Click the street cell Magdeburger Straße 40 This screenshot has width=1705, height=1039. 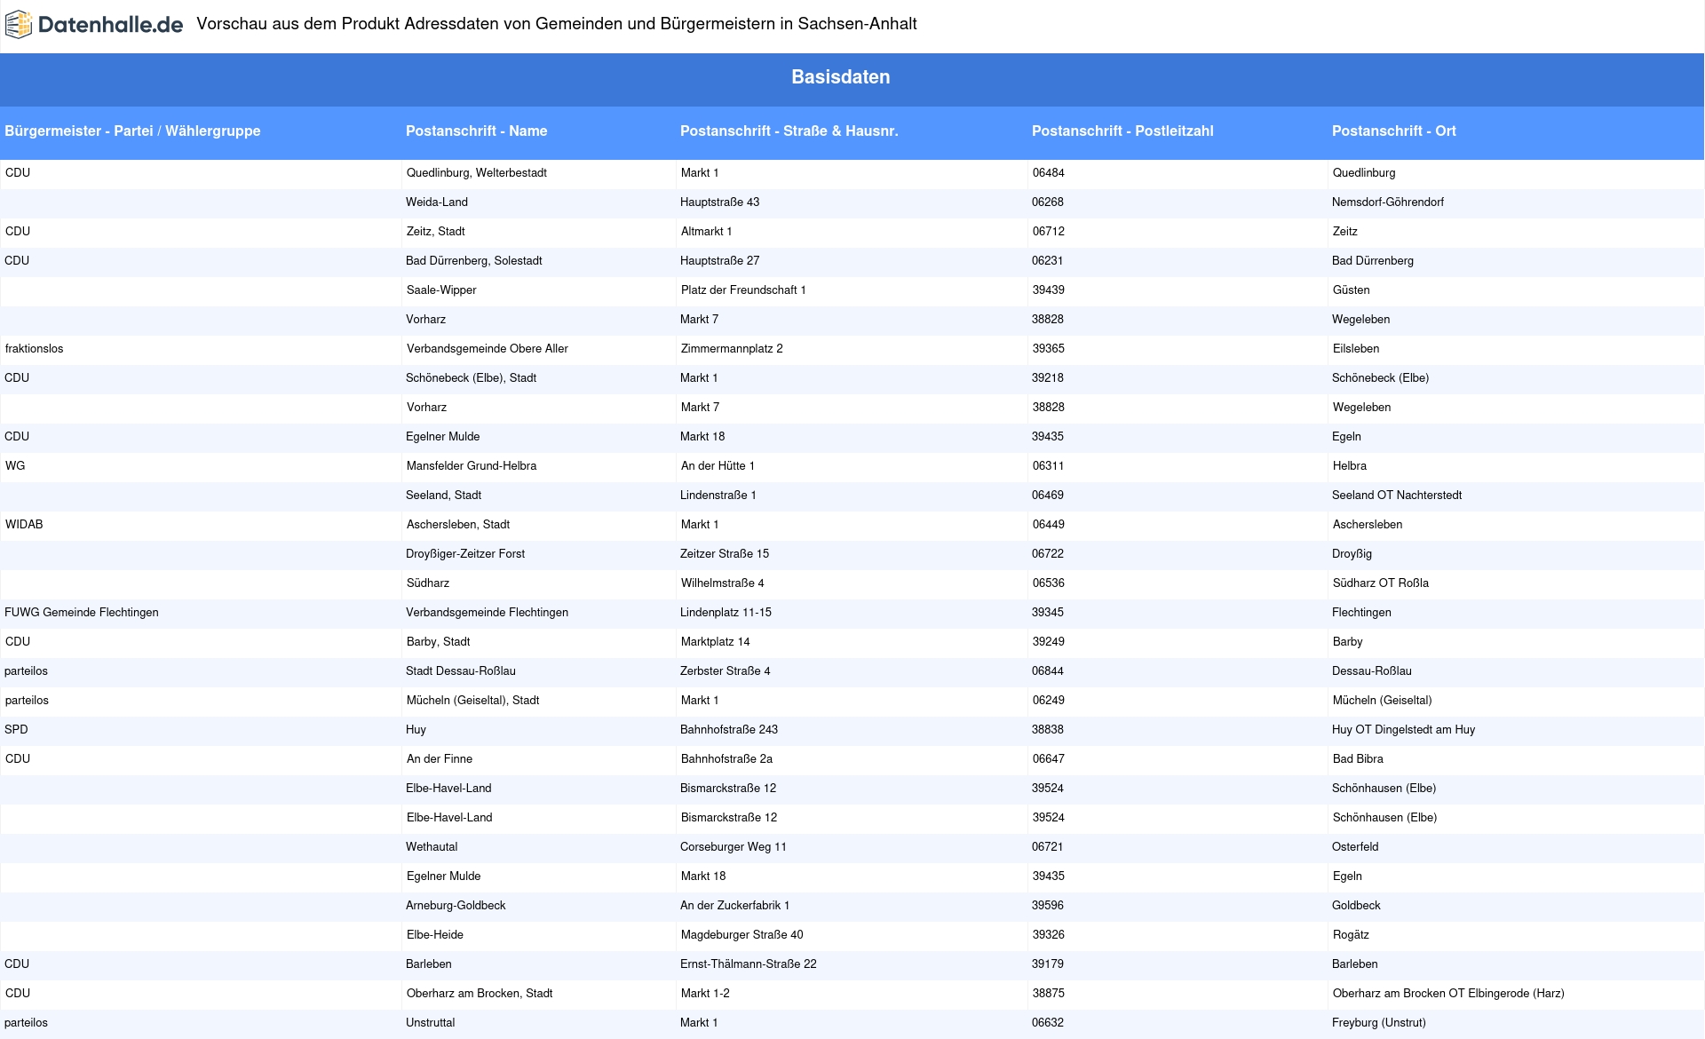(741, 935)
